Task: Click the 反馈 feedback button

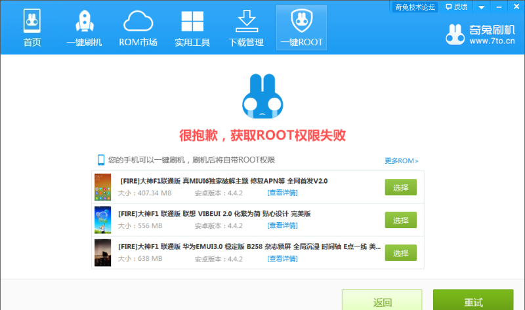Action: point(456,7)
